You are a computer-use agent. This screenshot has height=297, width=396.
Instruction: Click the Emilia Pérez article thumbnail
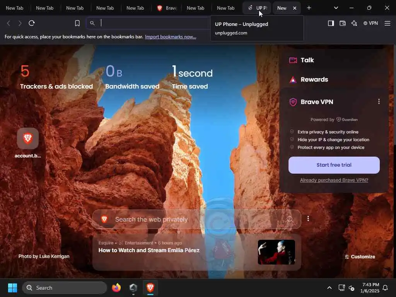[x=276, y=252]
